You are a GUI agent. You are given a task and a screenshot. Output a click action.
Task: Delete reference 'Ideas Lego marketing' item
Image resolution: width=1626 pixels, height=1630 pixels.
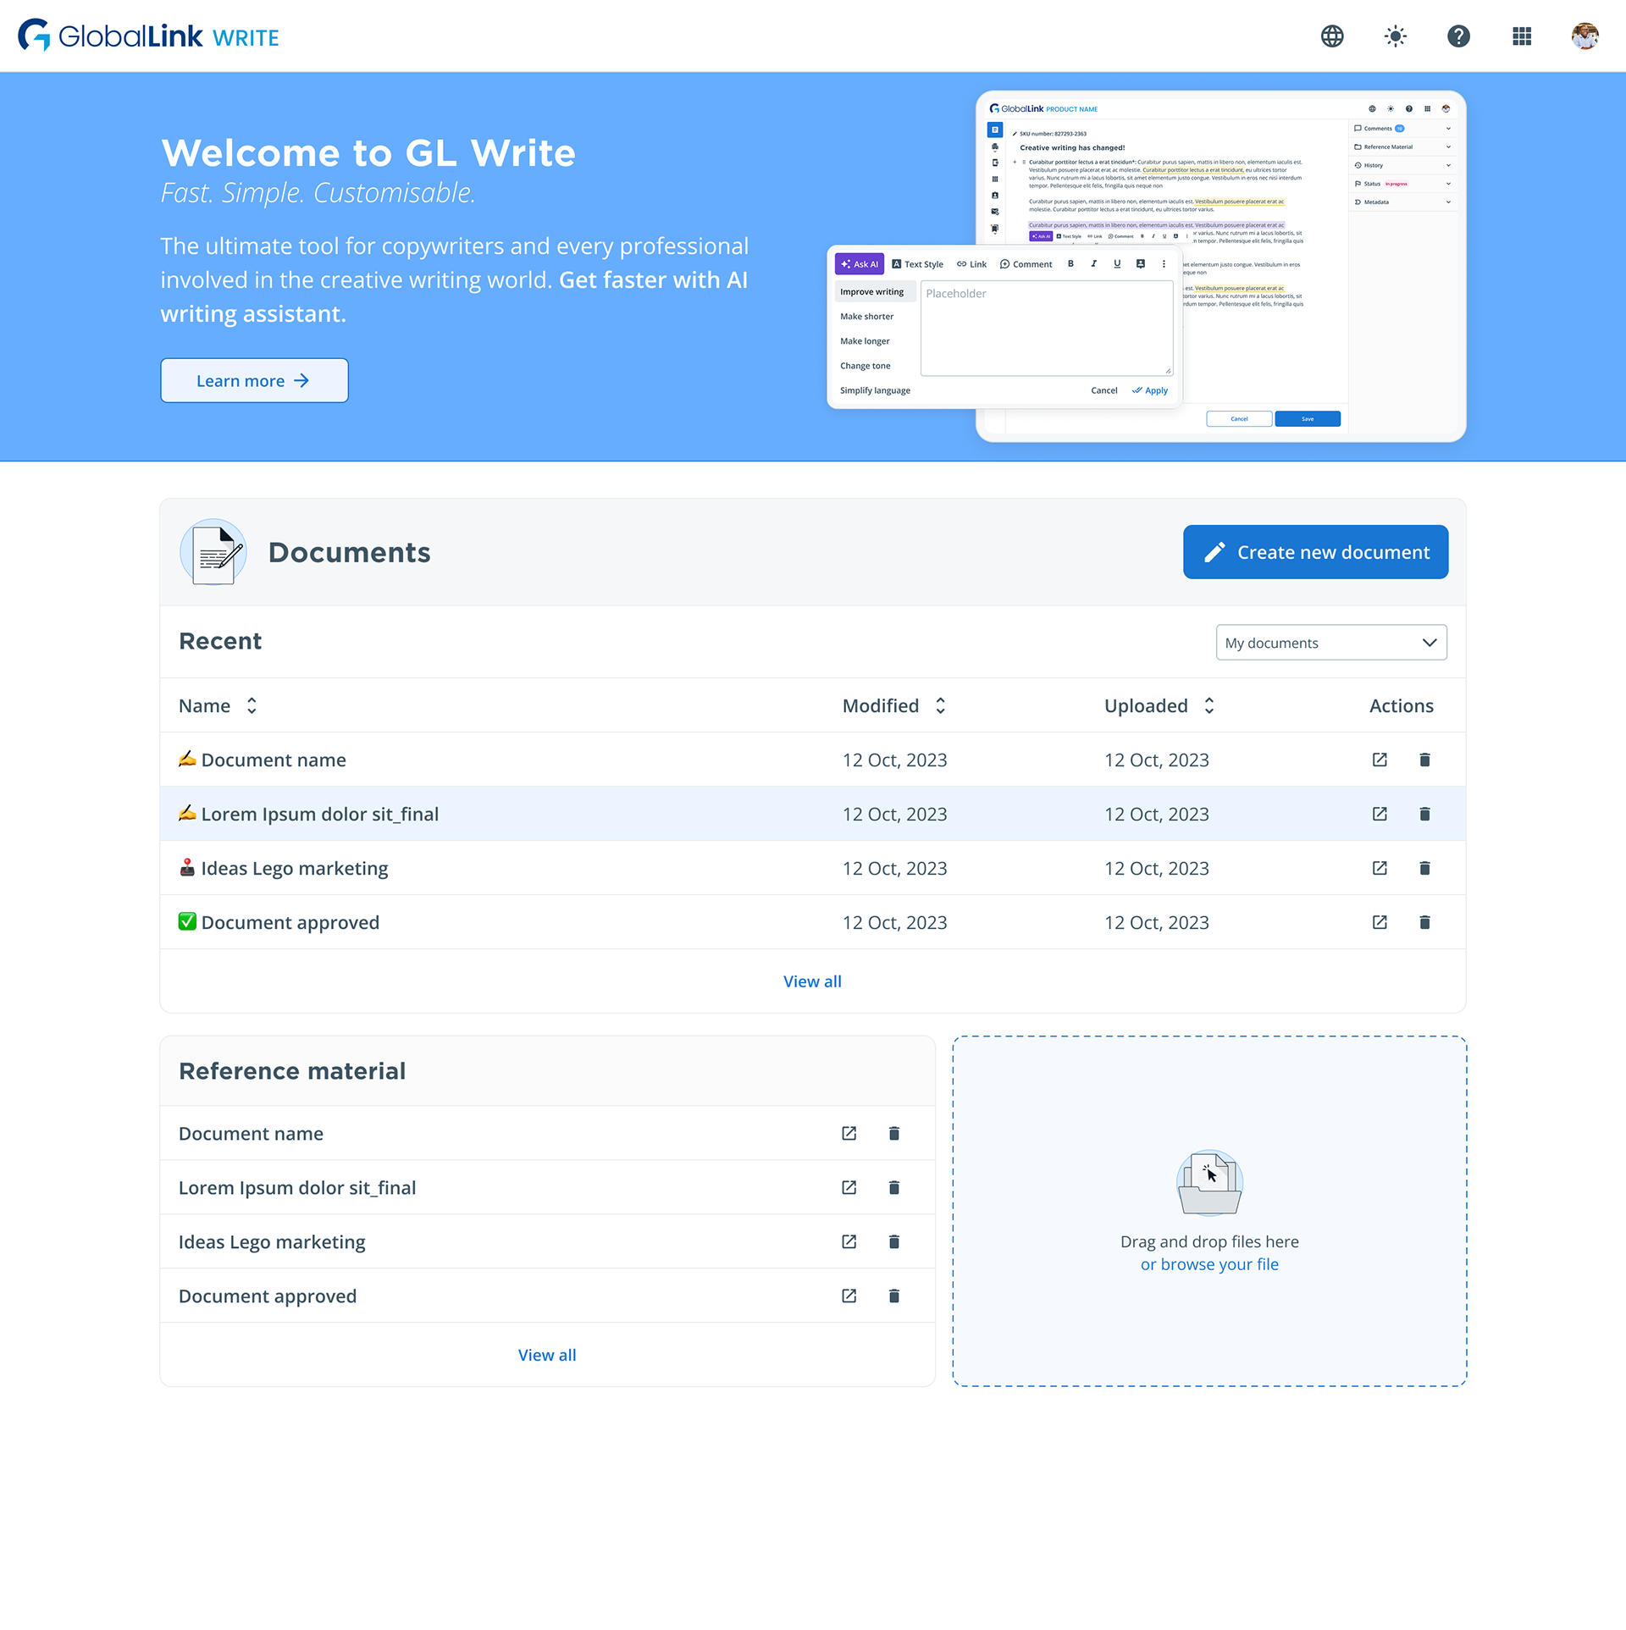(893, 1241)
